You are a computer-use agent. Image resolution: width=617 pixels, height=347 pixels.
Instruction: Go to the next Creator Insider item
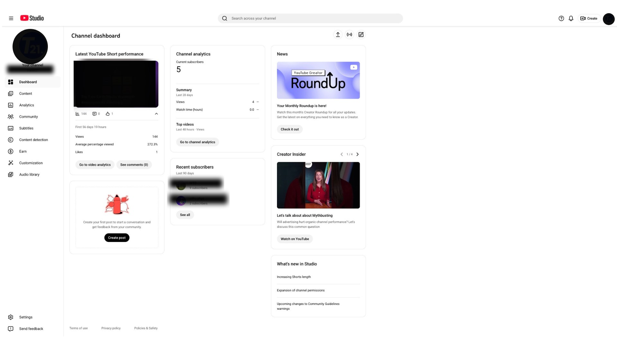click(357, 154)
